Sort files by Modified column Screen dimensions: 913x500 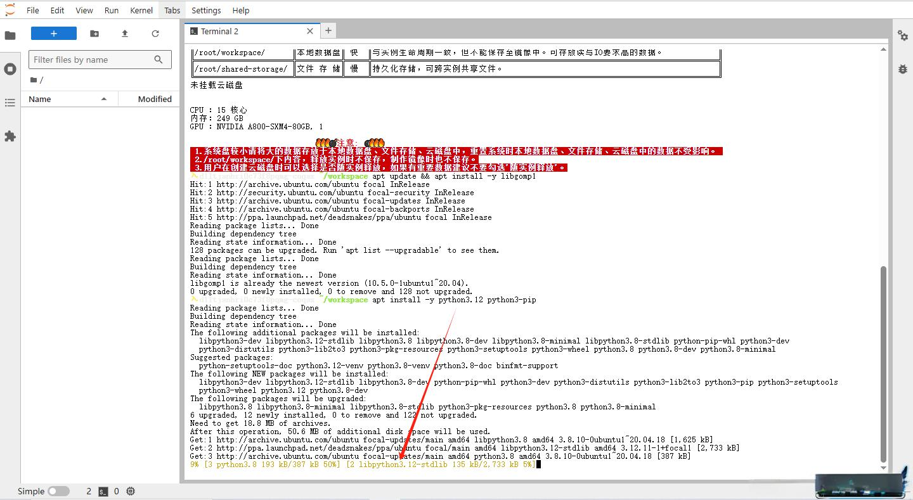(155, 99)
